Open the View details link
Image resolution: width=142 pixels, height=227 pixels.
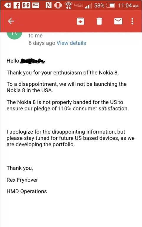71,43
